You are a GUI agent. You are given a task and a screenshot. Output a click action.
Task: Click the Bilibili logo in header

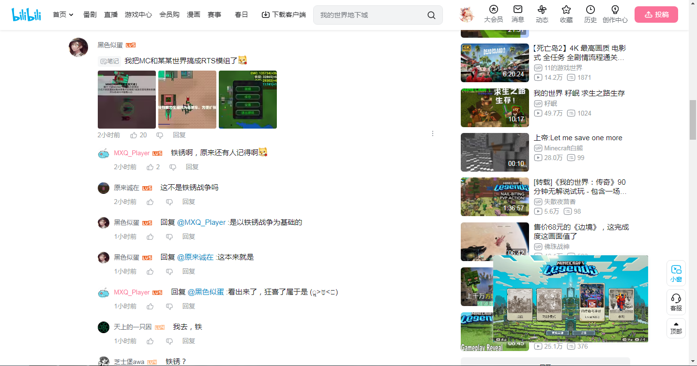pyautogui.click(x=27, y=15)
